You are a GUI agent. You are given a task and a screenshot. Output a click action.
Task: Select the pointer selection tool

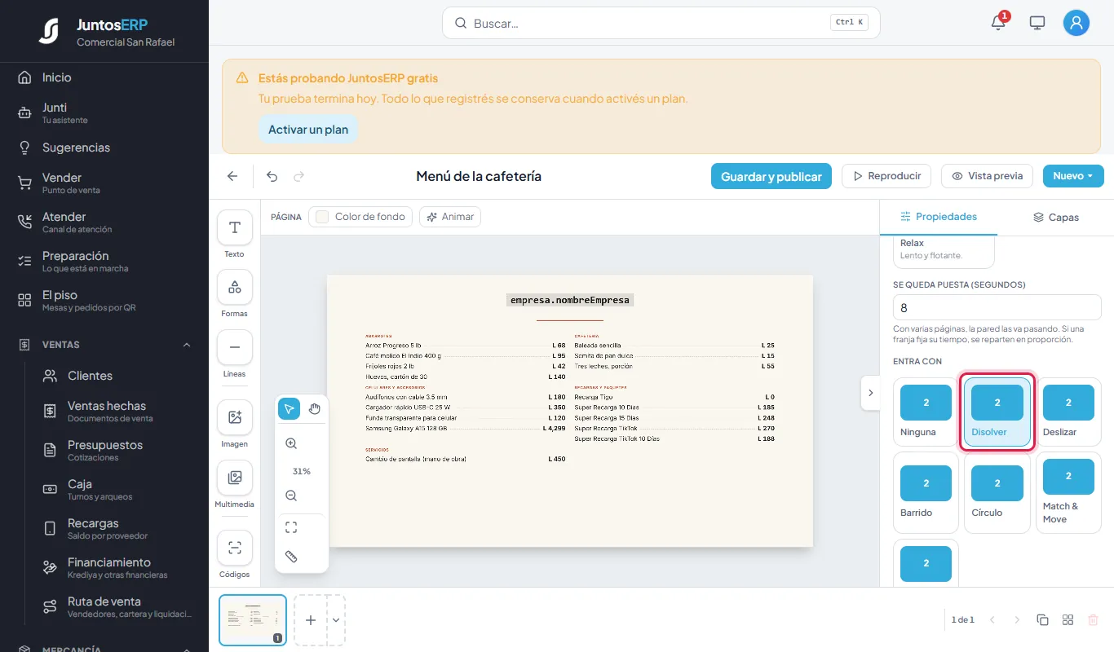pos(290,408)
